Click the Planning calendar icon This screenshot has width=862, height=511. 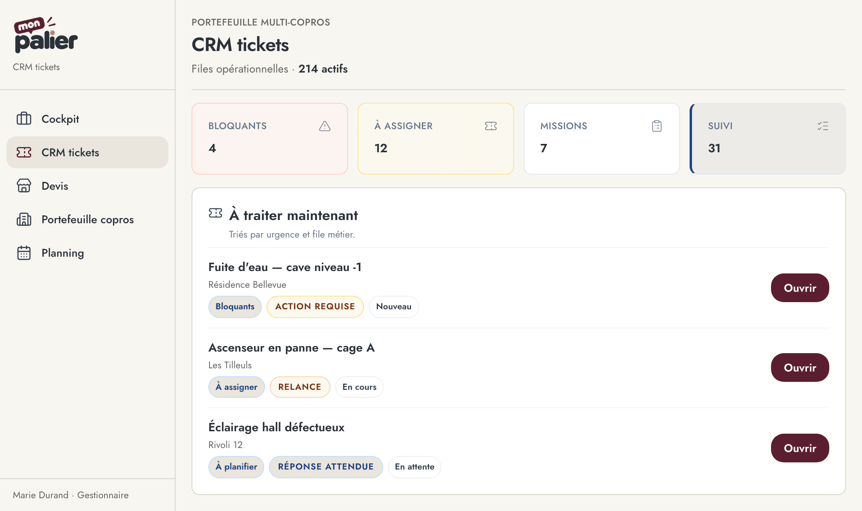point(24,253)
